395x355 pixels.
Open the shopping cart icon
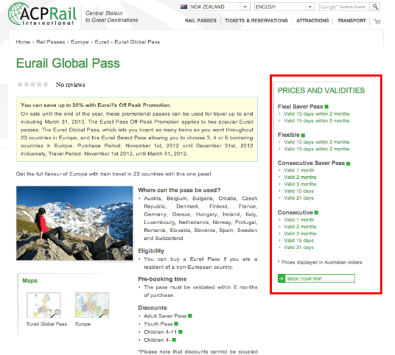coord(377,21)
